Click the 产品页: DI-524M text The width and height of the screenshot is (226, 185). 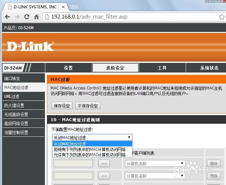pyautogui.click(x=19, y=28)
